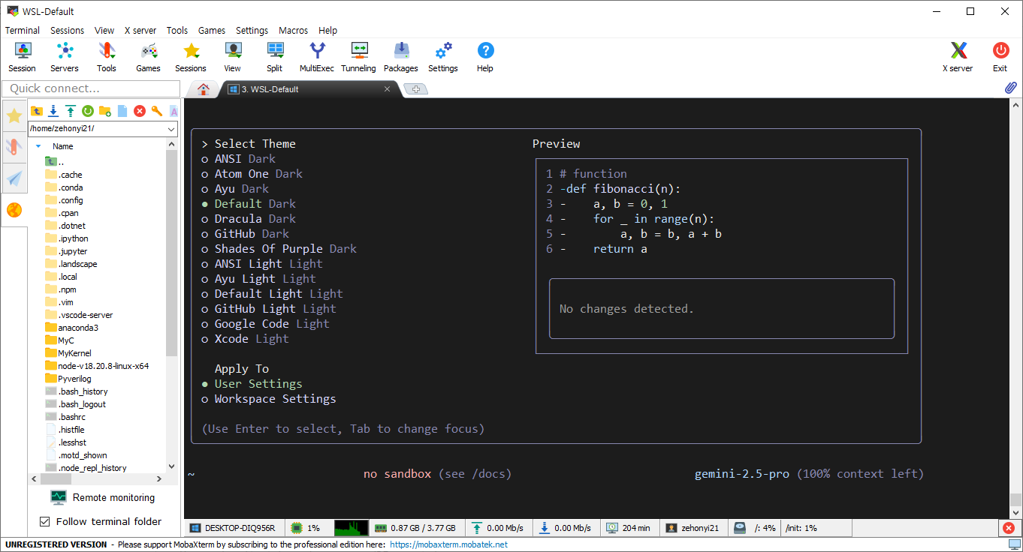Viewport: 1023px width, 552px height.
Task: Click the key permissions icon
Action: tap(157, 111)
